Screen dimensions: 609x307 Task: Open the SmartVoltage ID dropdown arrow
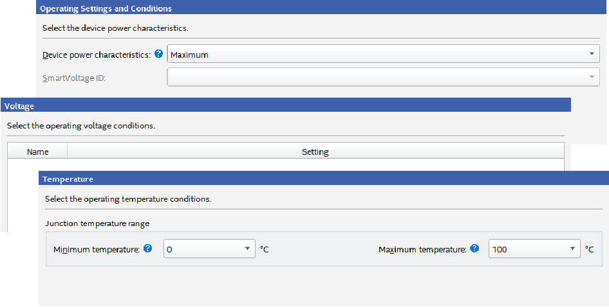pyautogui.click(x=592, y=77)
